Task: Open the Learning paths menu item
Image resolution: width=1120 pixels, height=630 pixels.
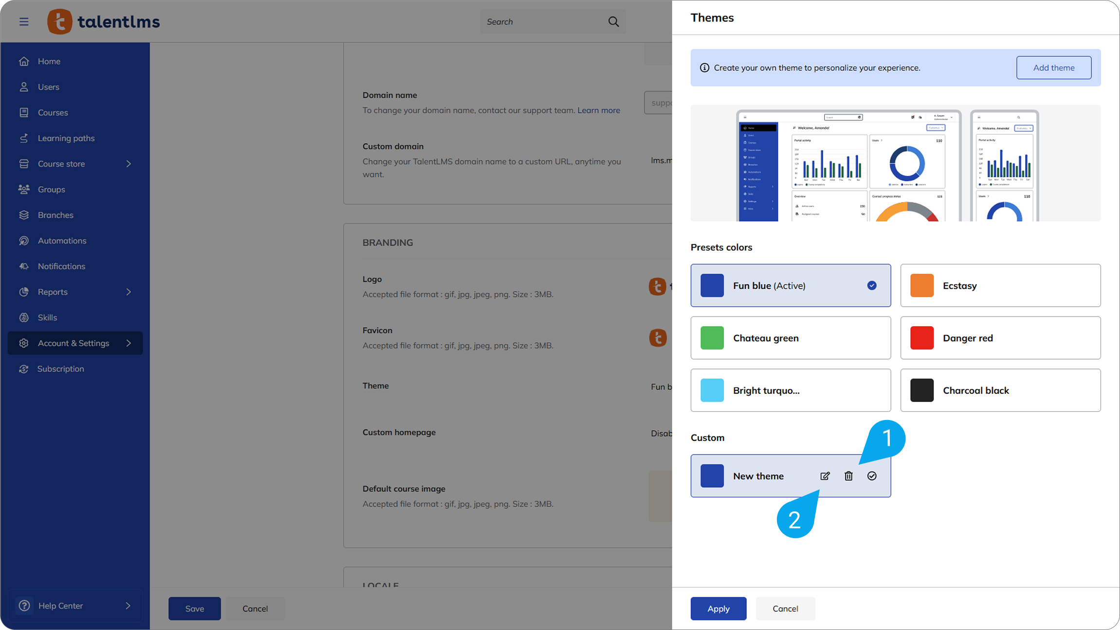Action: (x=66, y=138)
